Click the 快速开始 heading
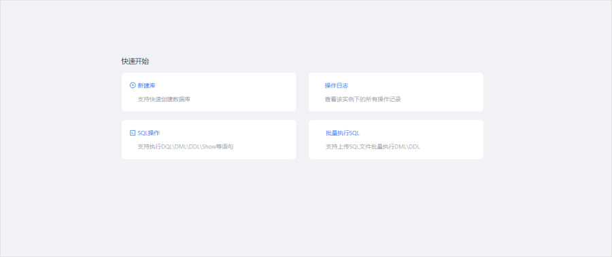Image resolution: width=612 pixels, height=257 pixels. click(135, 61)
